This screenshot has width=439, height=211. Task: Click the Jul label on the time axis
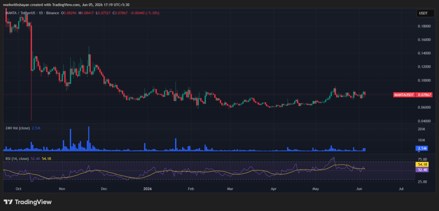(401, 189)
